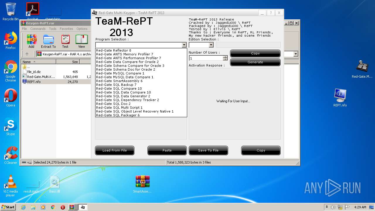Viewport: 375px width, 211px height.
Task: Sort WinRAR list by Size column
Action: (x=68, y=62)
